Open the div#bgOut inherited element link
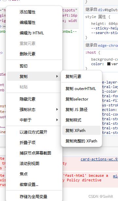 click(108, 9)
